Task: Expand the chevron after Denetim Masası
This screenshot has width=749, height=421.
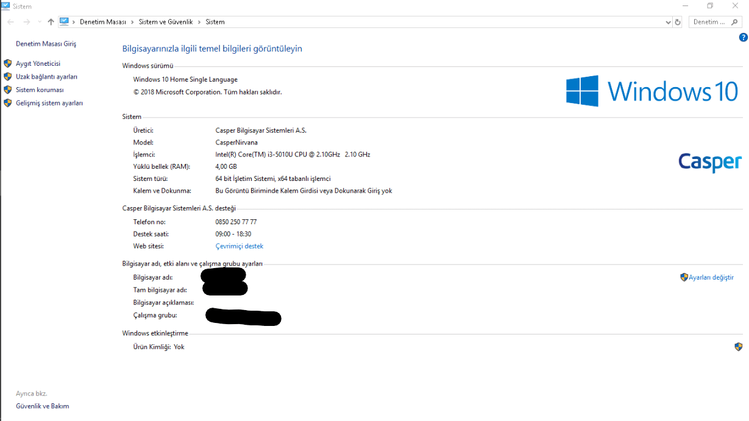Action: (x=132, y=22)
